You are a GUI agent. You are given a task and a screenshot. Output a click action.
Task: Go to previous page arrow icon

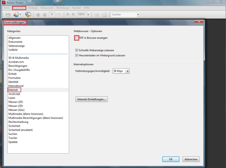coord(38,14)
